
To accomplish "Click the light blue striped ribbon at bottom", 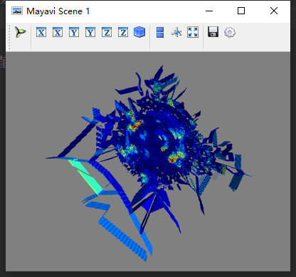I will [122, 237].
